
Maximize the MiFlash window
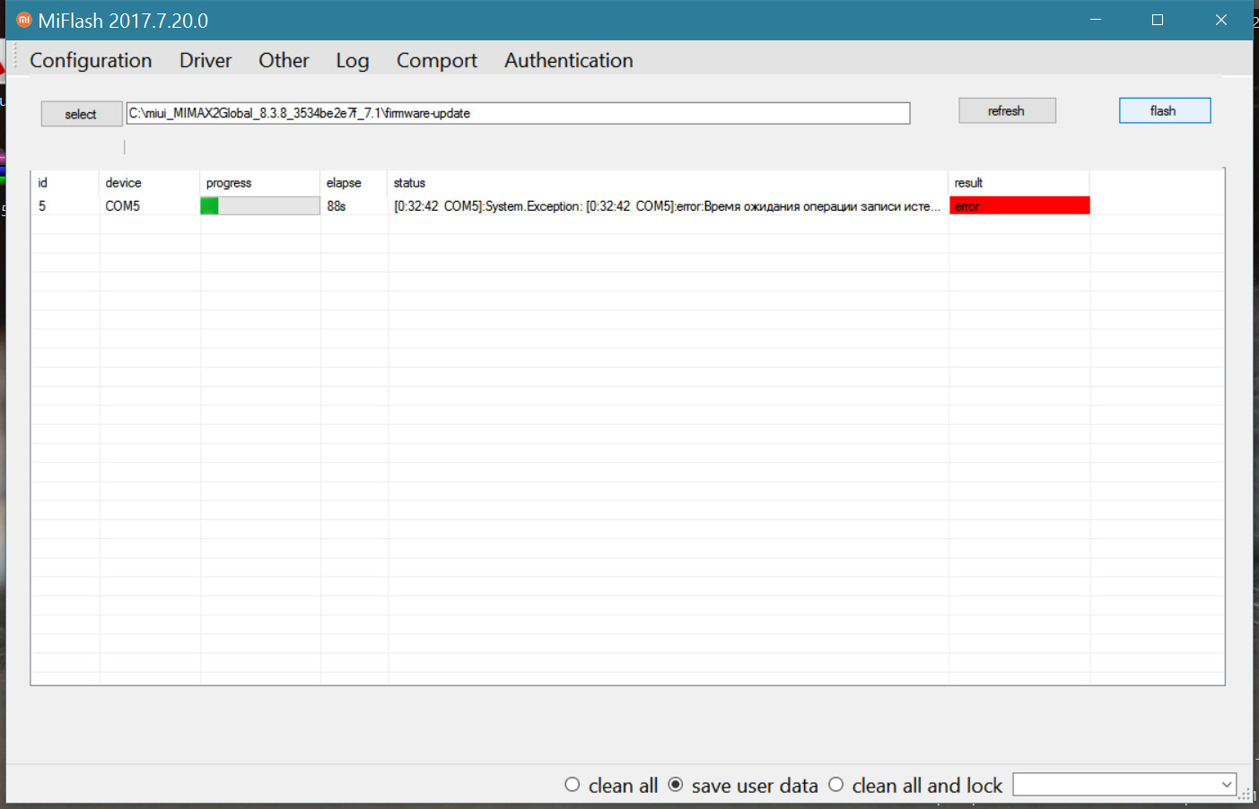[x=1158, y=20]
